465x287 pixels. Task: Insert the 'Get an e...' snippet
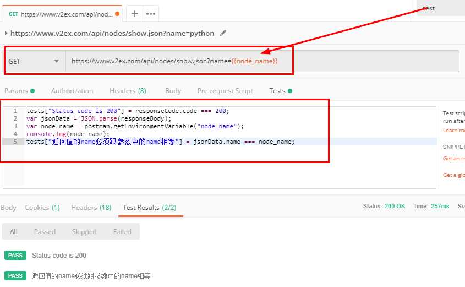tap(454, 159)
